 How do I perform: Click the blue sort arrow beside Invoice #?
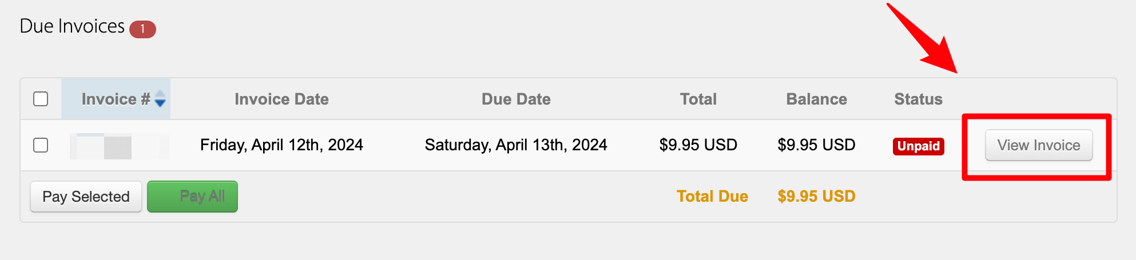pos(160,99)
